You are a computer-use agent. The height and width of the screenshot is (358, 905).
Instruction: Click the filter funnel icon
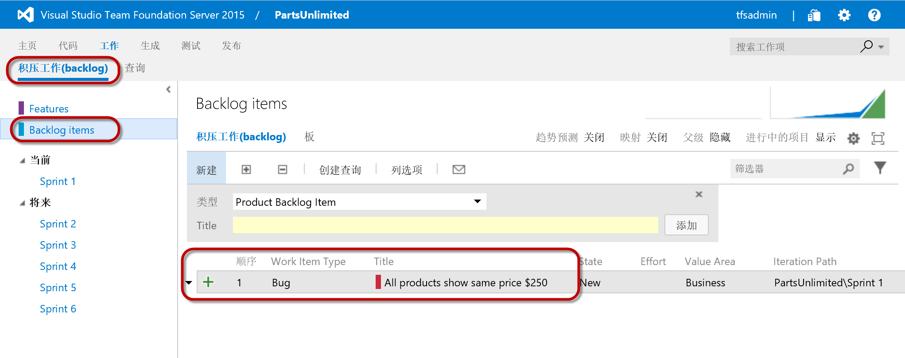click(x=880, y=167)
